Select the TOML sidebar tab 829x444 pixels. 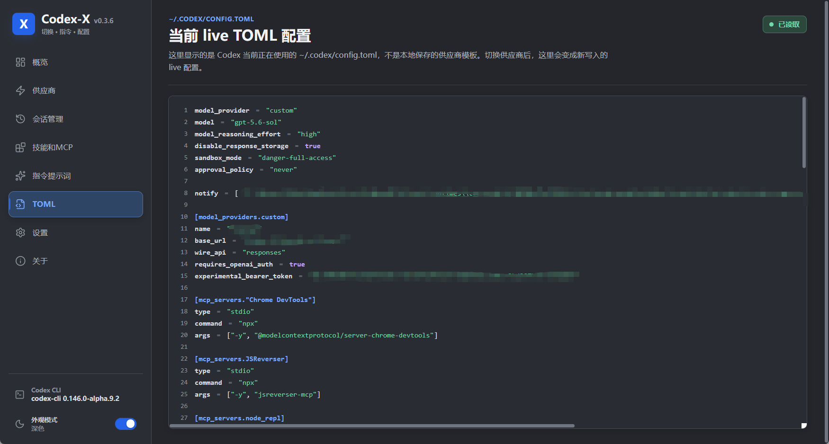(x=76, y=204)
